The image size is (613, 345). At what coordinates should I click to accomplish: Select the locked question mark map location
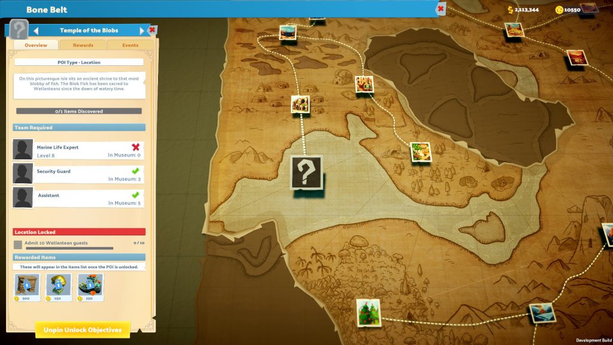(306, 172)
